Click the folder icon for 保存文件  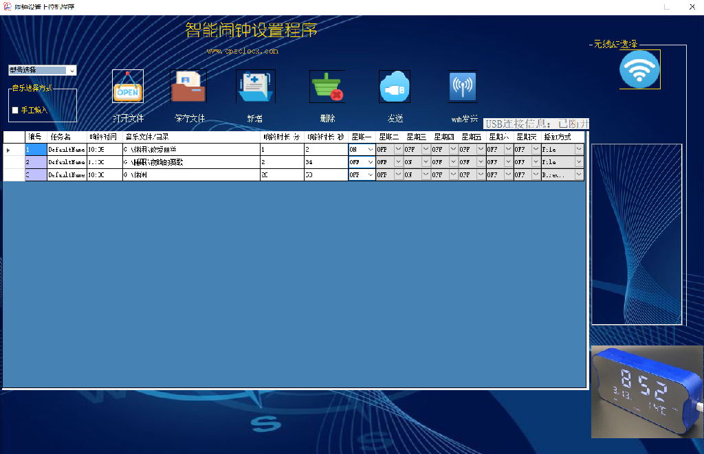(x=188, y=86)
